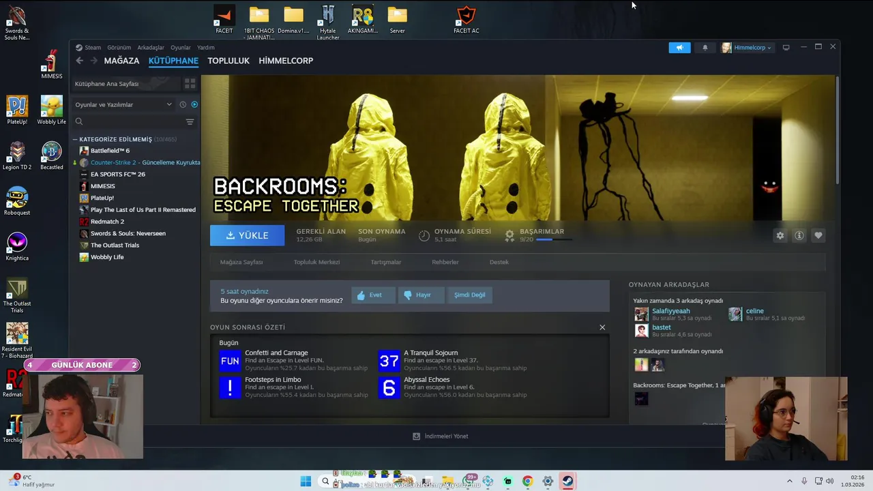
Task: Click the Hayır thumbs-down button
Action: pos(421,295)
